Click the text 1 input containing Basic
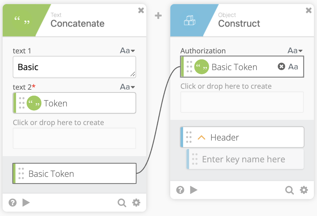Viewport: 317px width, 216px height. [x=74, y=67]
